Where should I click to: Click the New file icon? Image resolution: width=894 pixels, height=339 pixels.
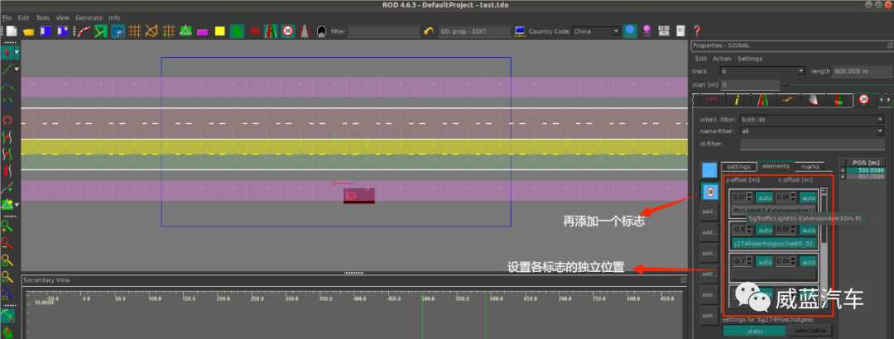[12, 31]
